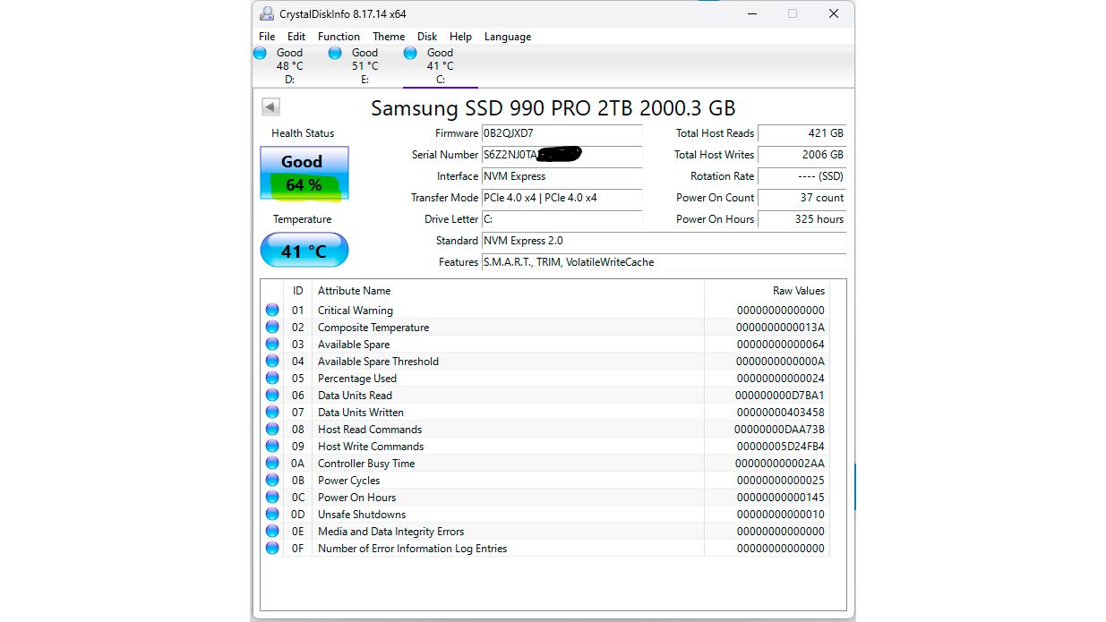Click the Firmware field 0B2QJXD7
This screenshot has width=1106, height=622.
coord(562,133)
